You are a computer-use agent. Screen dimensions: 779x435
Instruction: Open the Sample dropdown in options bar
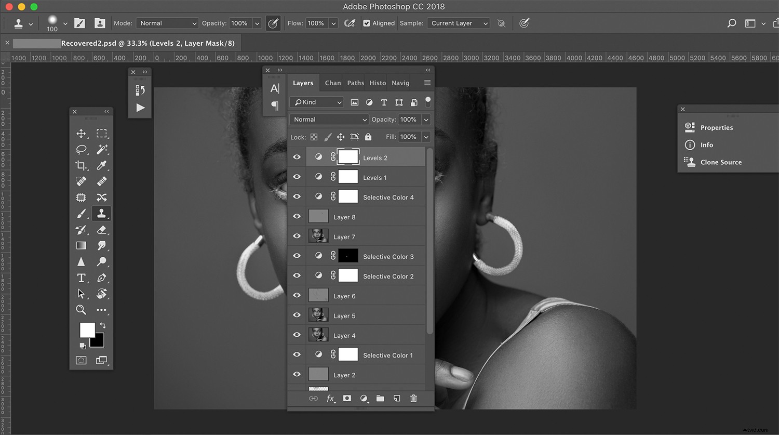pos(458,23)
